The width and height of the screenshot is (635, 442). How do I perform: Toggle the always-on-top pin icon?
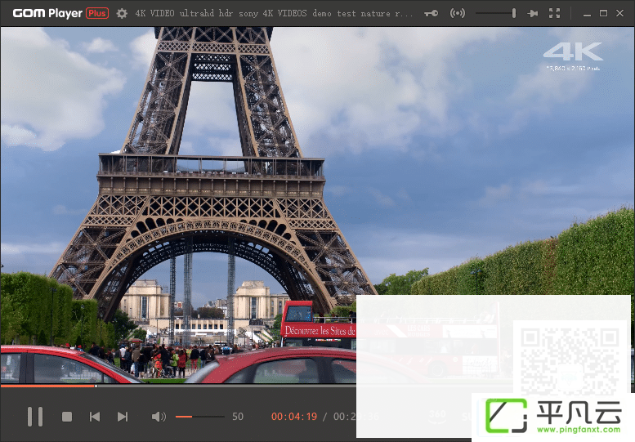click(x=533, y=13)
